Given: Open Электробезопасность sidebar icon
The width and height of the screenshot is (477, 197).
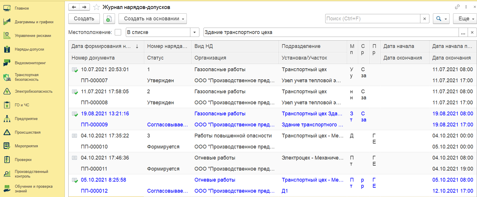Looking at the screenshot, I should pos(7,91).
